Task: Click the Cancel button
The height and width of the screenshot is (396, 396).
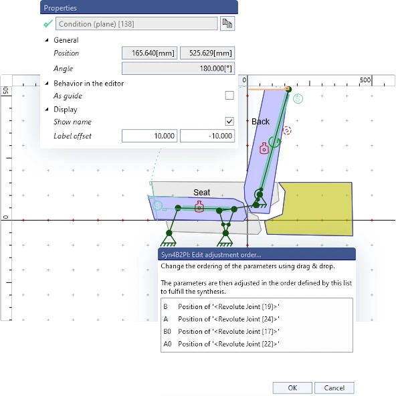Action: click(x=334, y=388)
